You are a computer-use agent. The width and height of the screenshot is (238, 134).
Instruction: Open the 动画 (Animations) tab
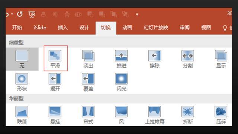click(127, 28)
